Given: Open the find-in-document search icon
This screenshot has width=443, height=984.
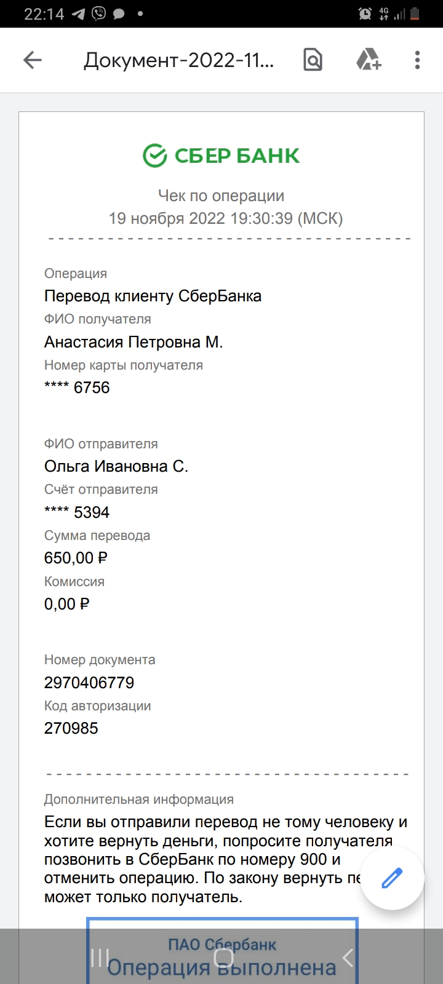Looking at the screenshot, I should 313,60.
